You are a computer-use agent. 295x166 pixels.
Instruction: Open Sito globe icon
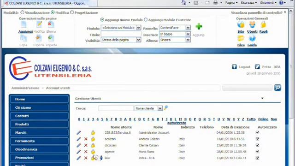tap(241, 24)
